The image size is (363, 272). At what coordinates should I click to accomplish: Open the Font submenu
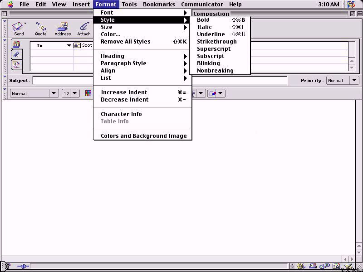[x=142, y=13]
